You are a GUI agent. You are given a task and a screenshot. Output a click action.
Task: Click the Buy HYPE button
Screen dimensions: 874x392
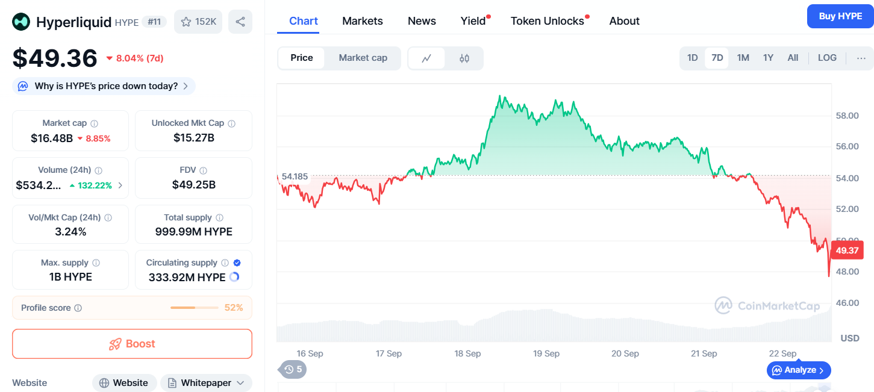pos(840,16)
